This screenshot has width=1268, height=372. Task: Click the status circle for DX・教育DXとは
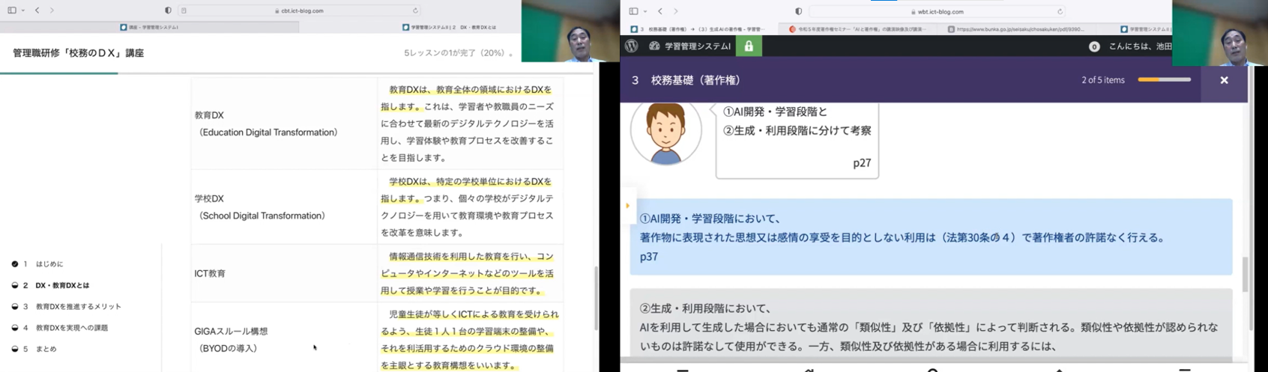(15, 285)
